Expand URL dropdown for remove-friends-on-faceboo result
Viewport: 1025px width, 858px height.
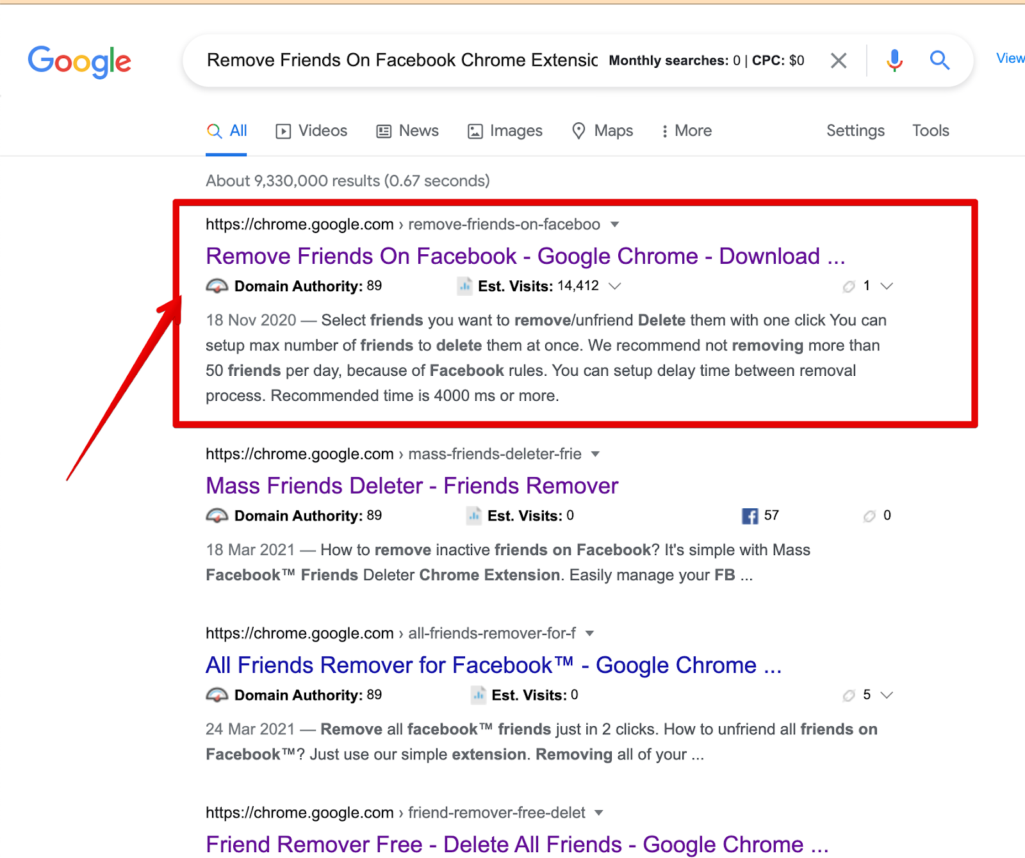point(615,224)
